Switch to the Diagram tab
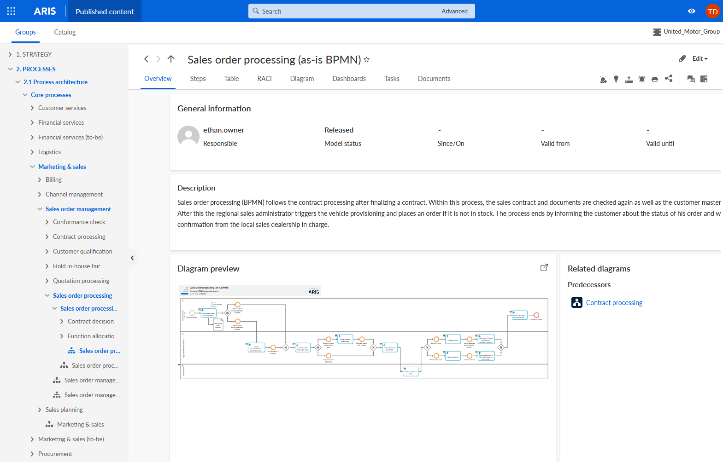 point(302,79)
